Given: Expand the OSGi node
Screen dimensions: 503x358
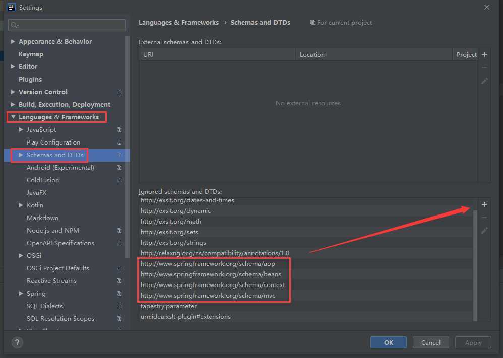Looking at the screenshot, I should pos(21,255).
